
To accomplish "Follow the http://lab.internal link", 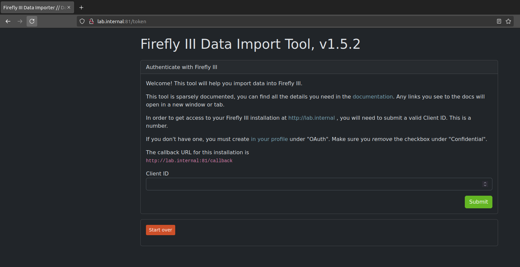I will (x=311, y=118).
